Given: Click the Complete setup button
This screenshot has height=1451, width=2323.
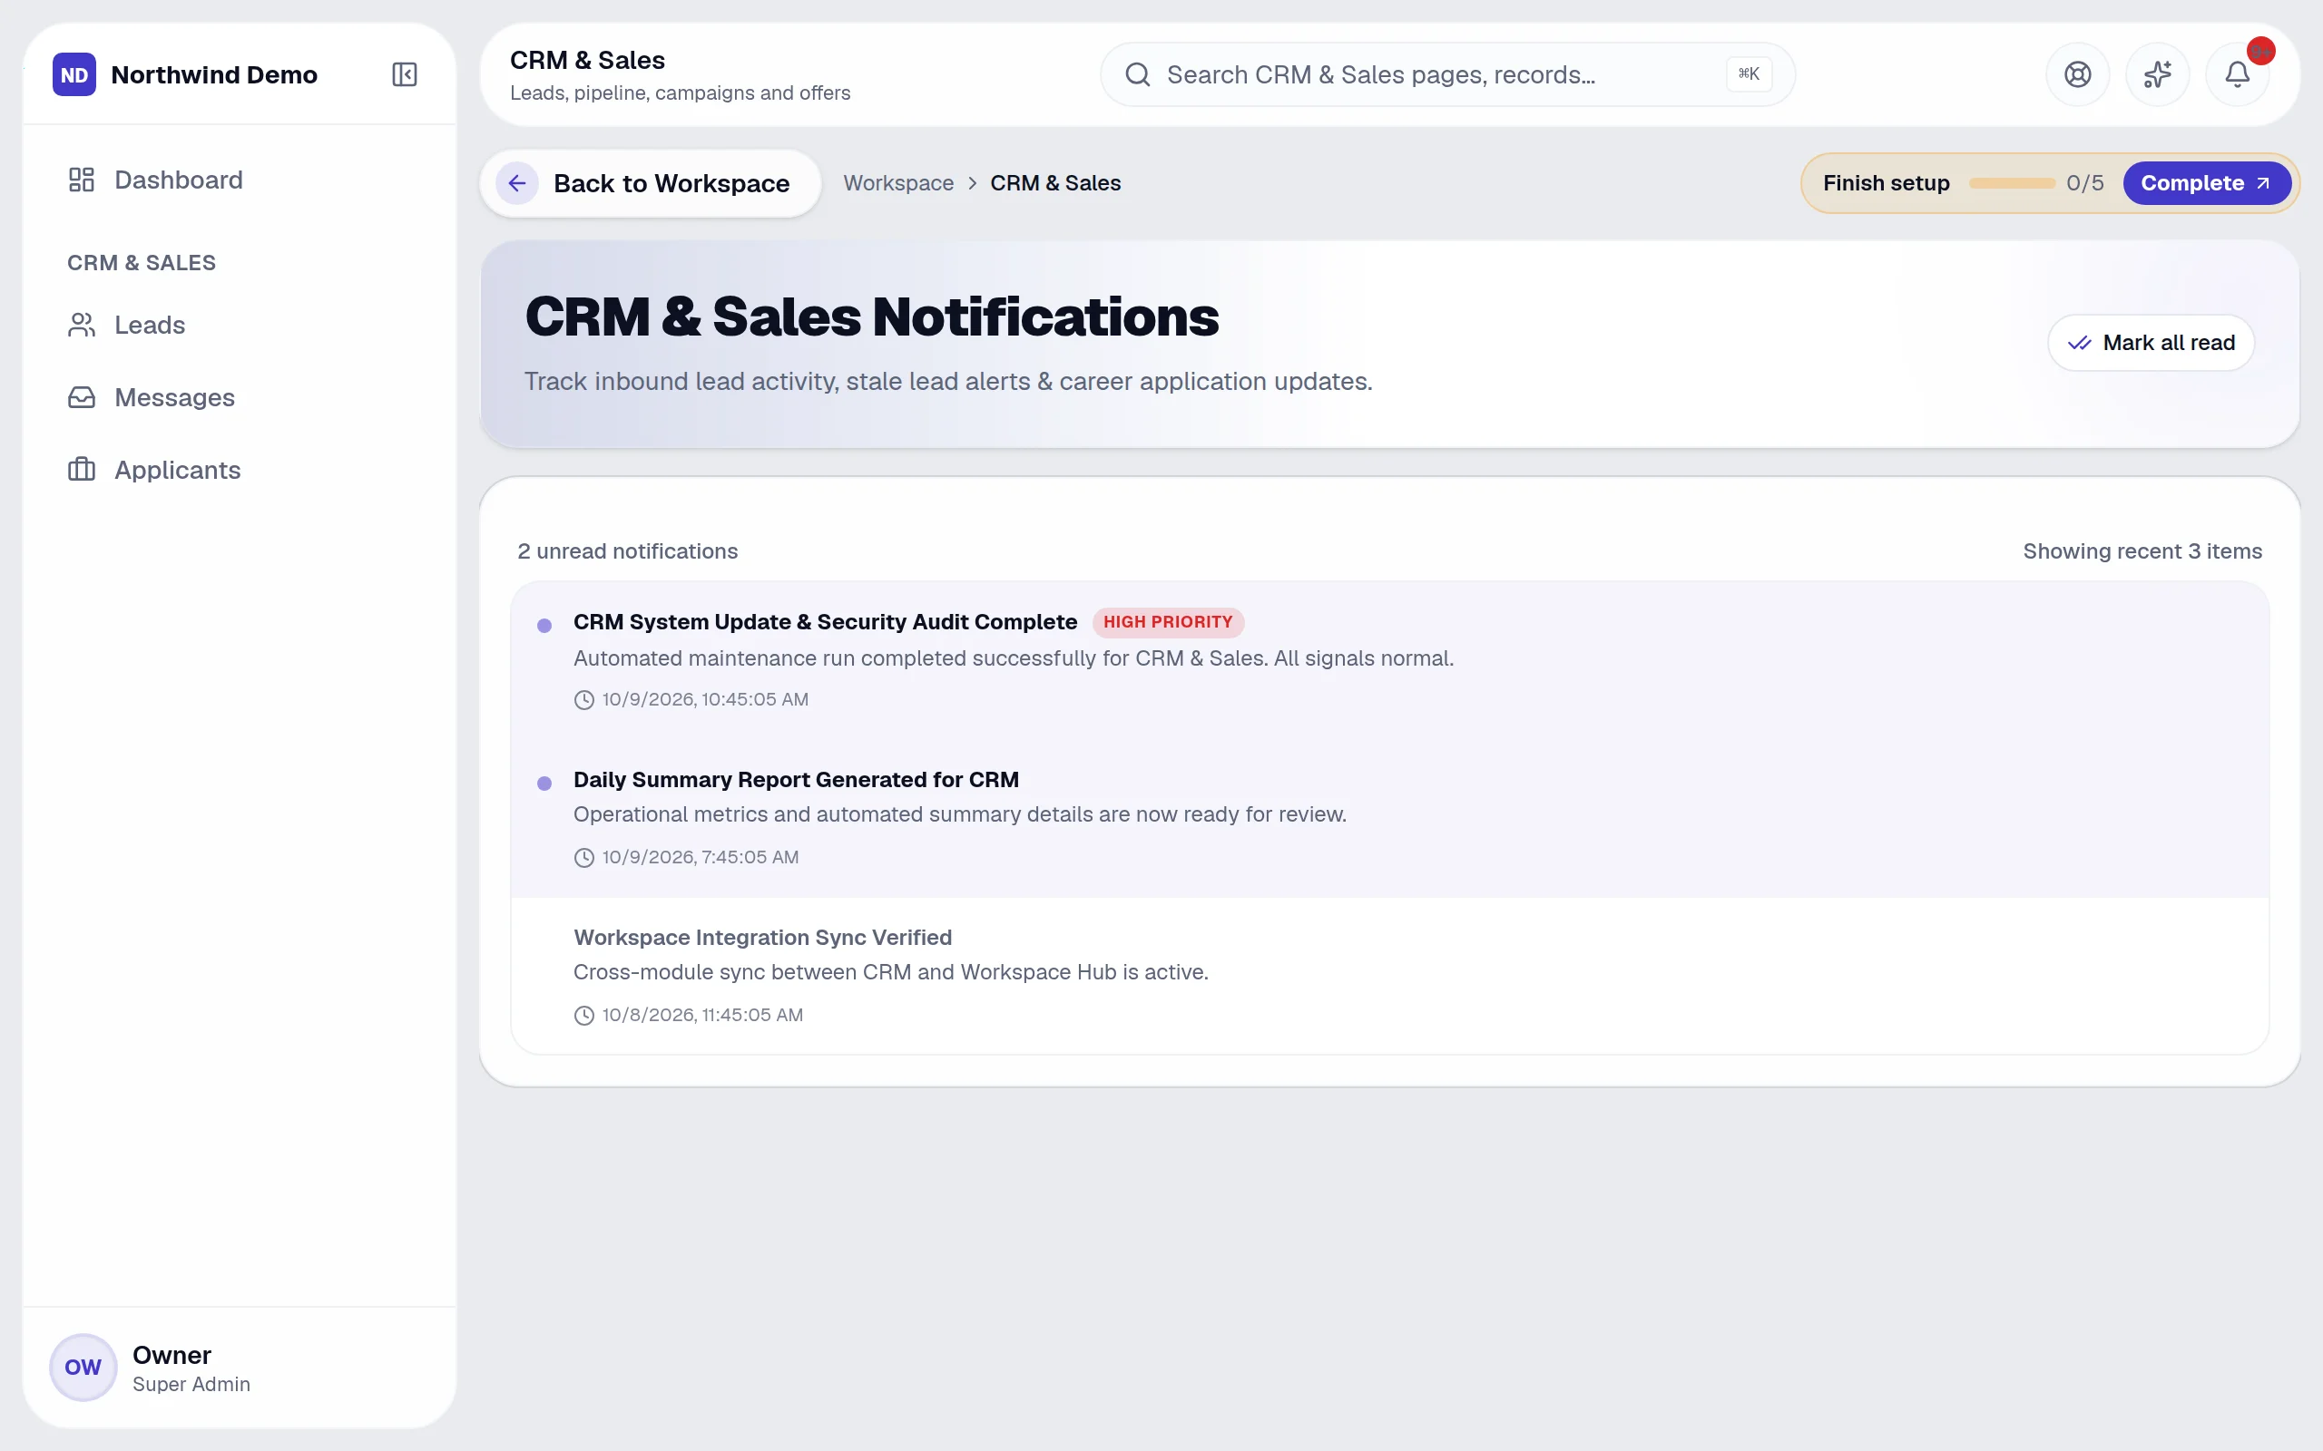Looking at the screenshot, I should click(2206, 183).
